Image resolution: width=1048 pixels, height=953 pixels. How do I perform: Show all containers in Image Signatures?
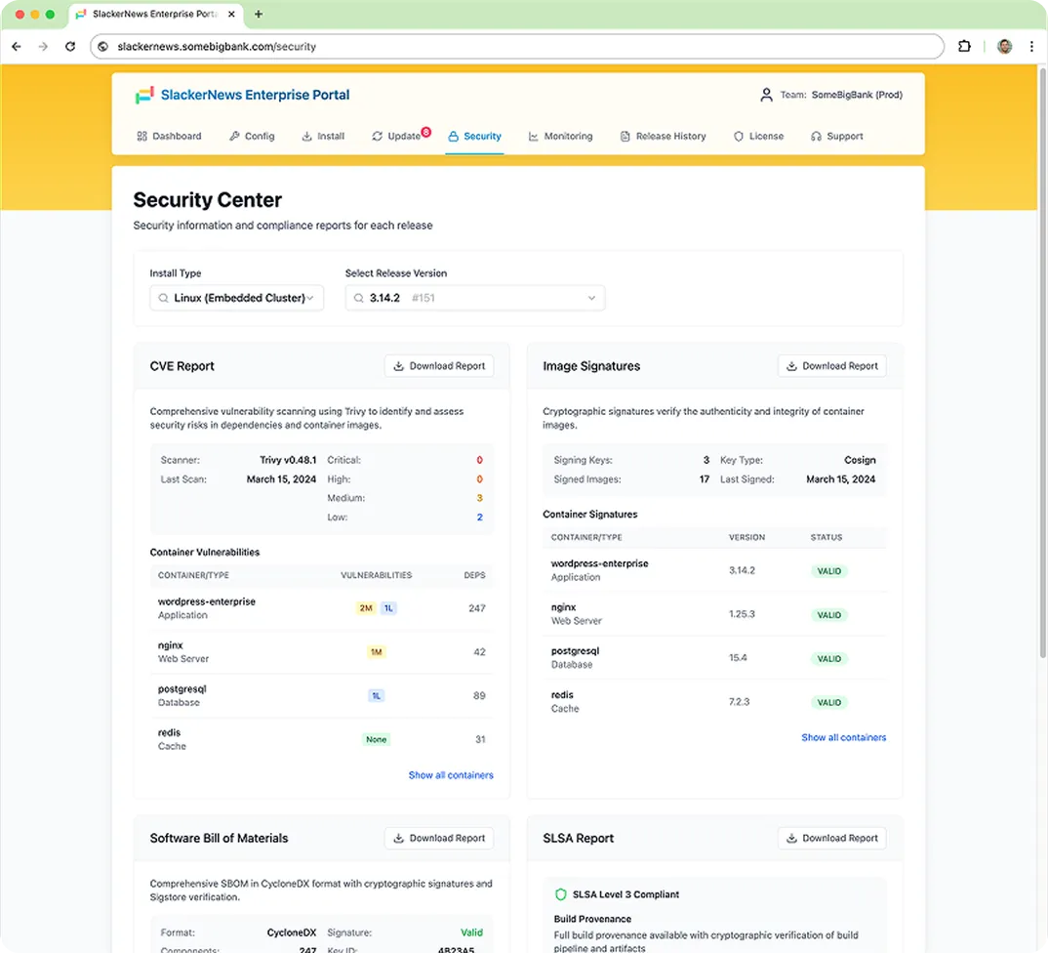(844, 737)
